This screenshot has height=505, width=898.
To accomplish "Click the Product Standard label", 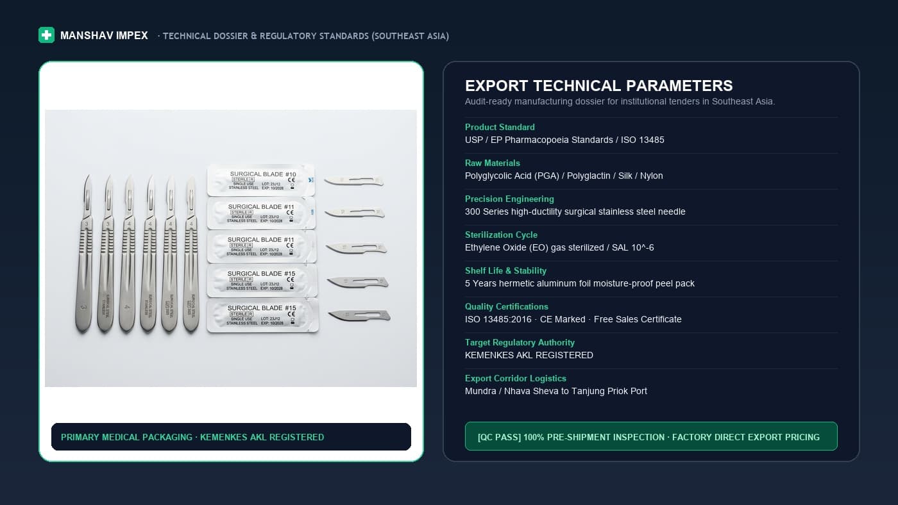I will point(500,127).
